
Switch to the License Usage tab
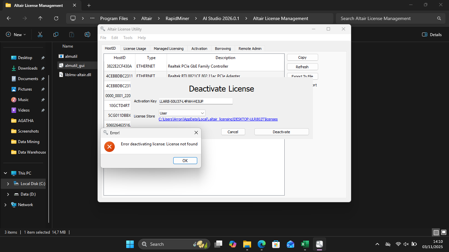click(135, 48)
